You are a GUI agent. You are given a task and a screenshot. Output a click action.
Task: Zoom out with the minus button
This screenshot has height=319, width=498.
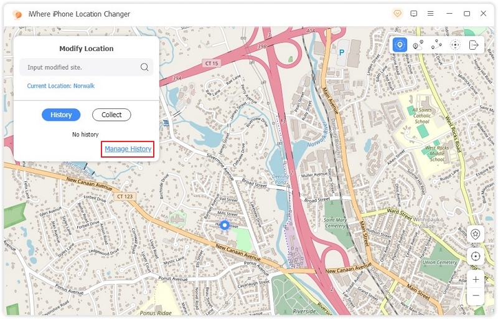tap(476, 296)
